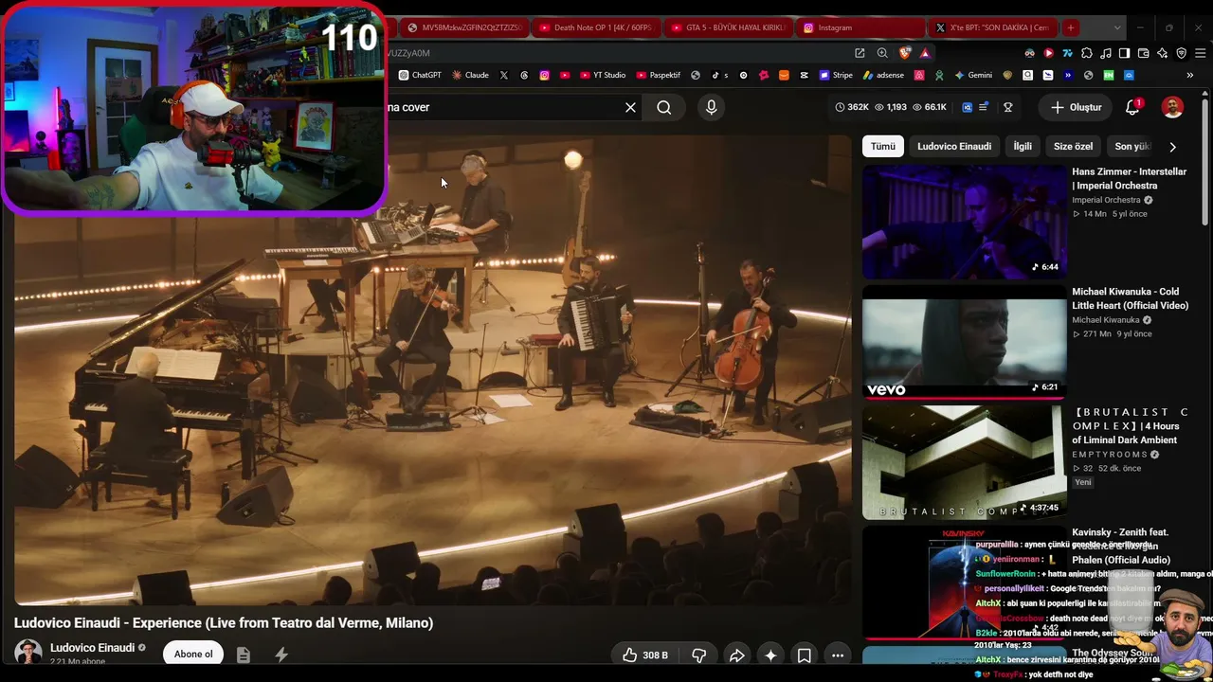
Task: Switch to GTA 5 - BÜYÜK HAYAL browser tab
Action: coord(728,27)
